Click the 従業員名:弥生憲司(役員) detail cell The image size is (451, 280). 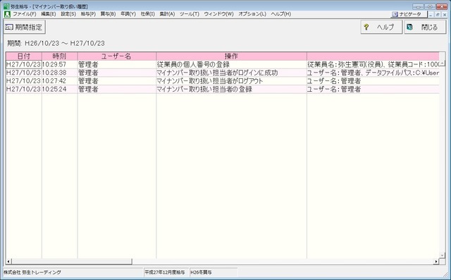pos(373,64)
